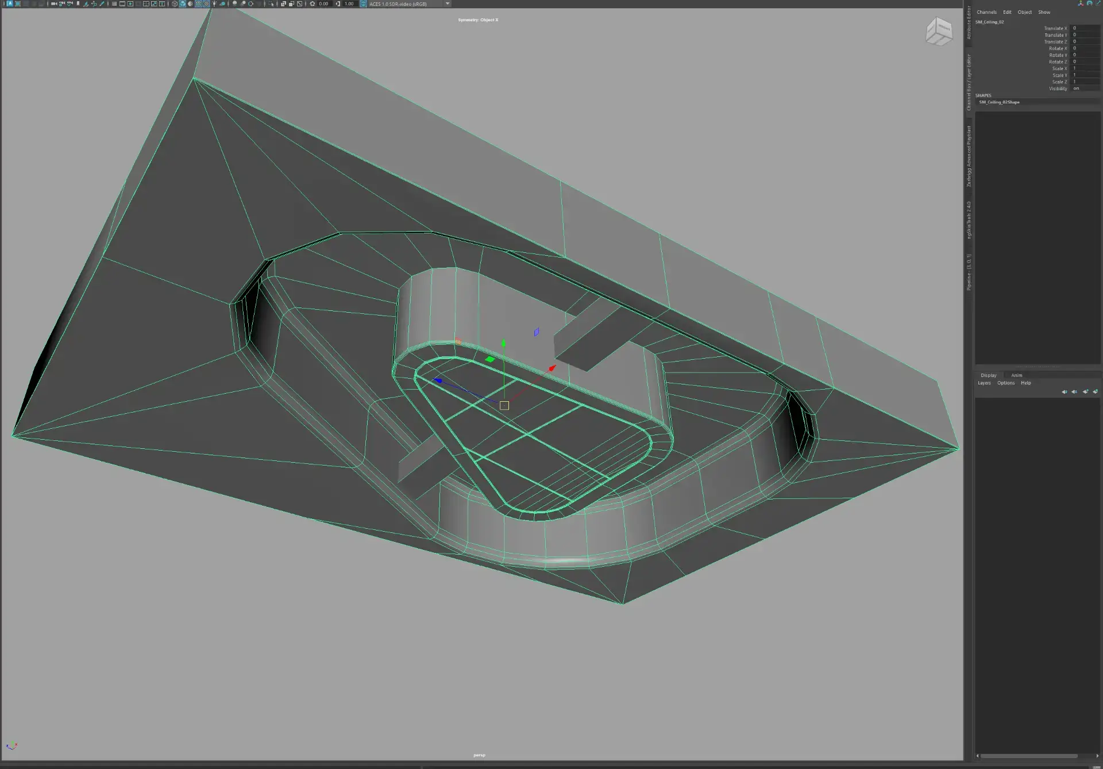Move layer up in layer editor
Screen dimensions: 1103x769
(x=1064, y=391)
